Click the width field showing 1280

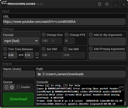[x=47, y=41]
